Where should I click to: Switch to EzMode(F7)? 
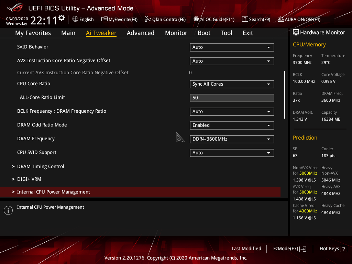289,249
